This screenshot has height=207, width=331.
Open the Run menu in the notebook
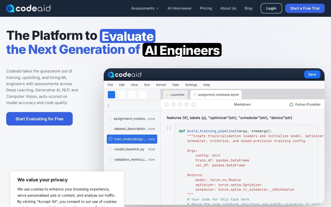pyautogui.click(x=147, y=85)
